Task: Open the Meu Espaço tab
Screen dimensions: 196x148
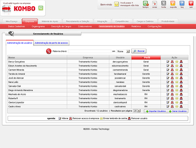Action: coord(12,21)
